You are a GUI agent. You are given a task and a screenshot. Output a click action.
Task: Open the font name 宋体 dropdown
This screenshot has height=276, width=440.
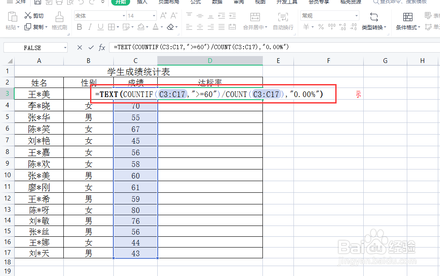tap(124, 16)
